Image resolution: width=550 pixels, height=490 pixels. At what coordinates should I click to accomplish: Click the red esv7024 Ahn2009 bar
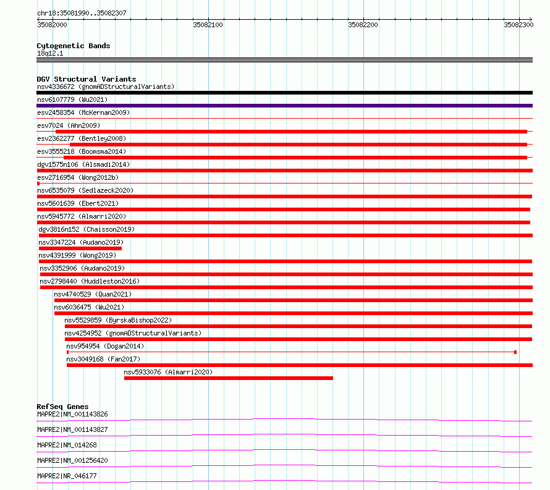coord(291,132)
